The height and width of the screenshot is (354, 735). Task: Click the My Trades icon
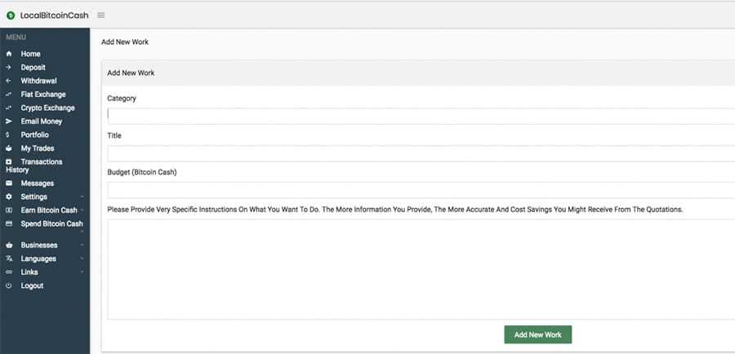9,148
